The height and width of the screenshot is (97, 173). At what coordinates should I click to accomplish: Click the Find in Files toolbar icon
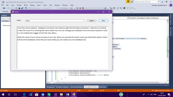pos(72,8)
